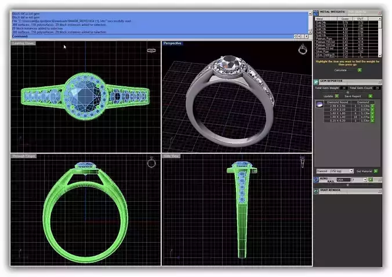392x277 pixels.
Task: Click green Update button in Gem Reporter
Action: click(337, 96)
